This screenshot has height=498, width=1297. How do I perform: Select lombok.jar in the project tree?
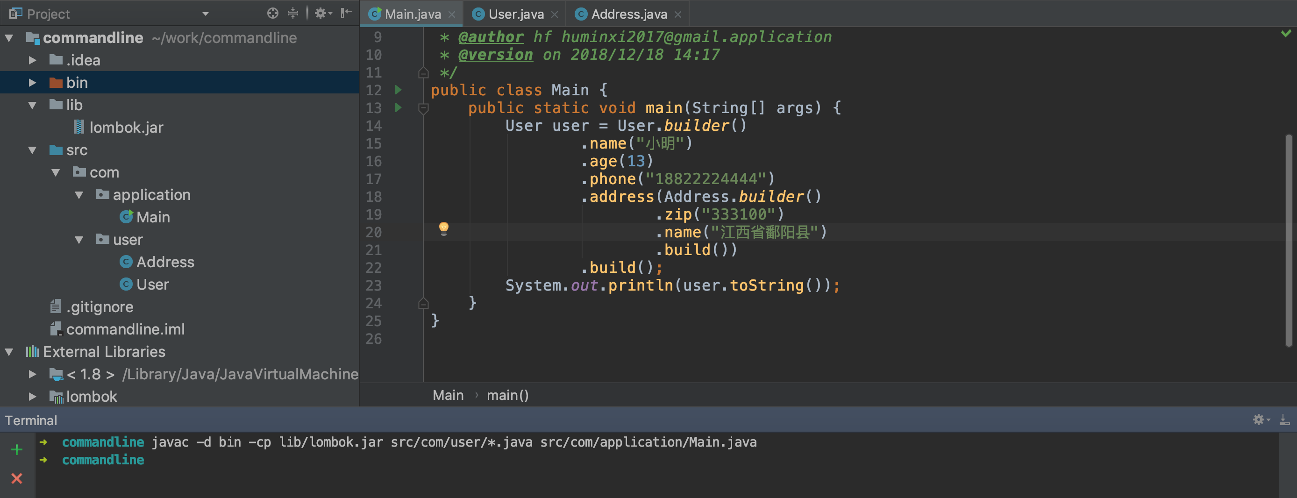coord(126,128)
